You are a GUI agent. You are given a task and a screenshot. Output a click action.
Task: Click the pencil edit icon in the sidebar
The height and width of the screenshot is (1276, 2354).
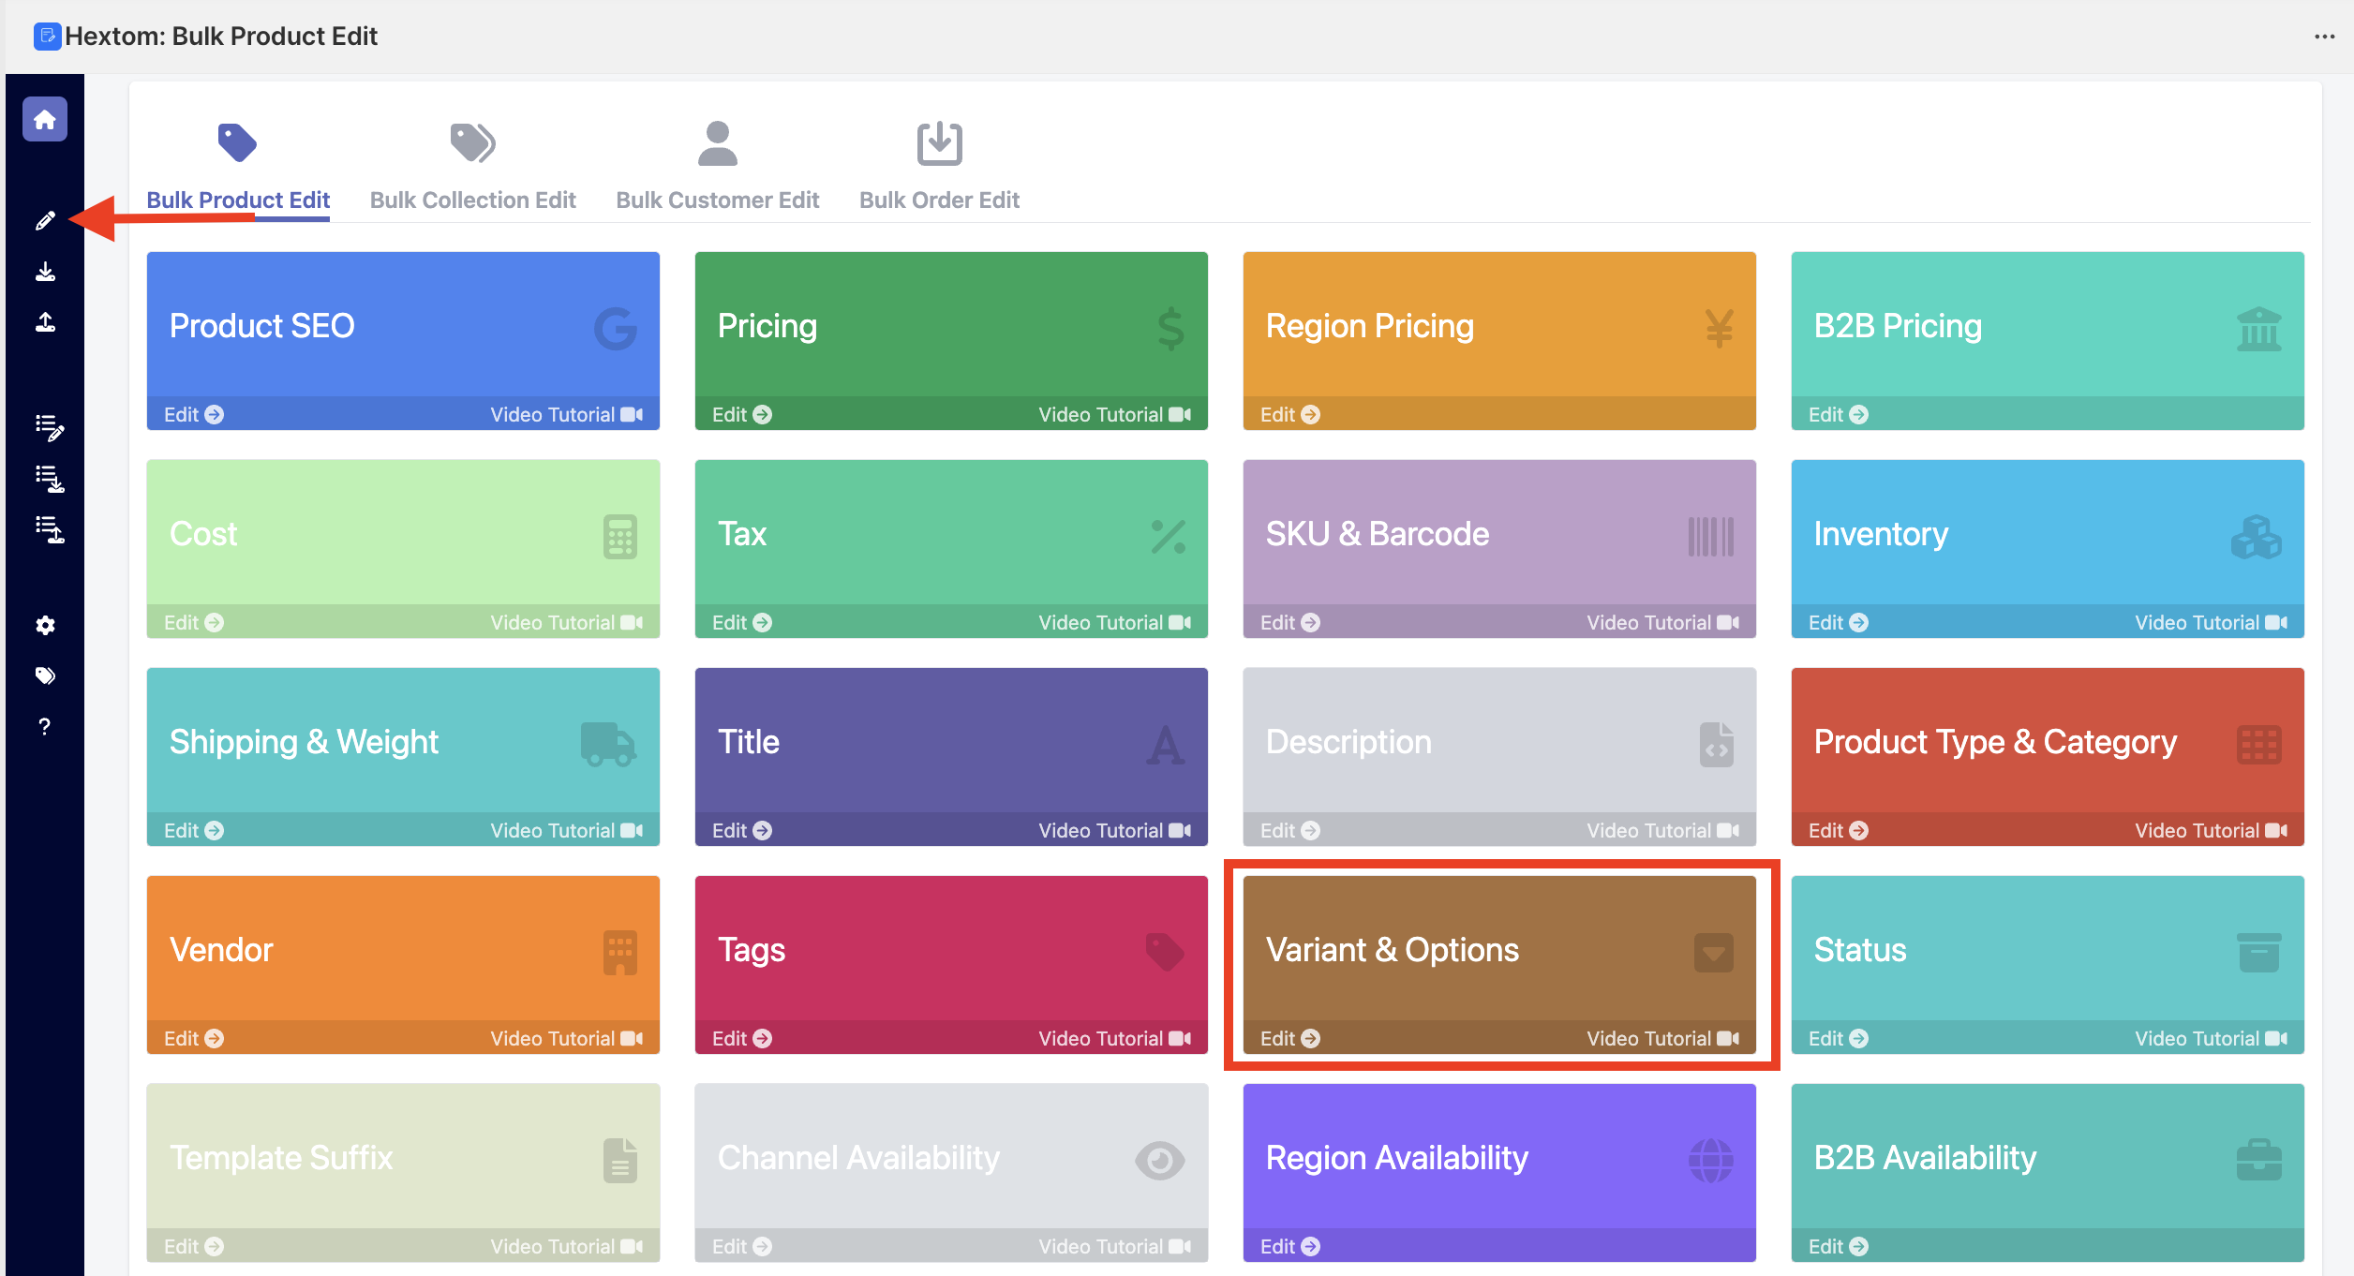(45, 221)
